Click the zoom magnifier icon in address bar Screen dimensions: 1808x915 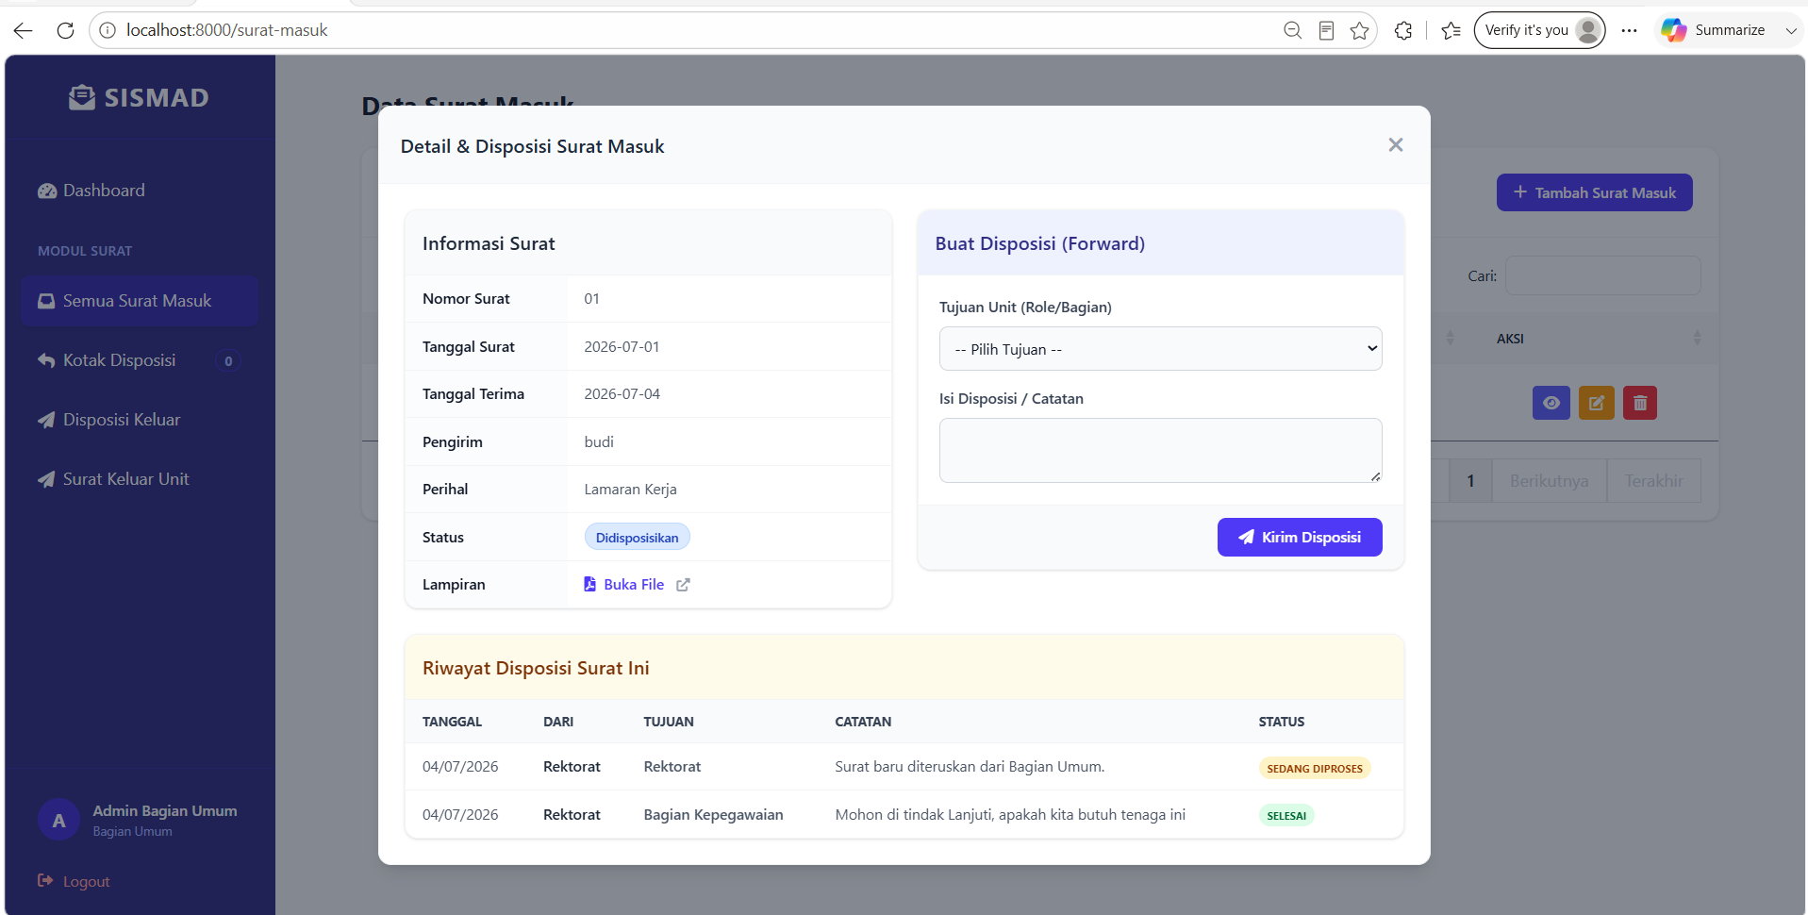[1292, 30]
